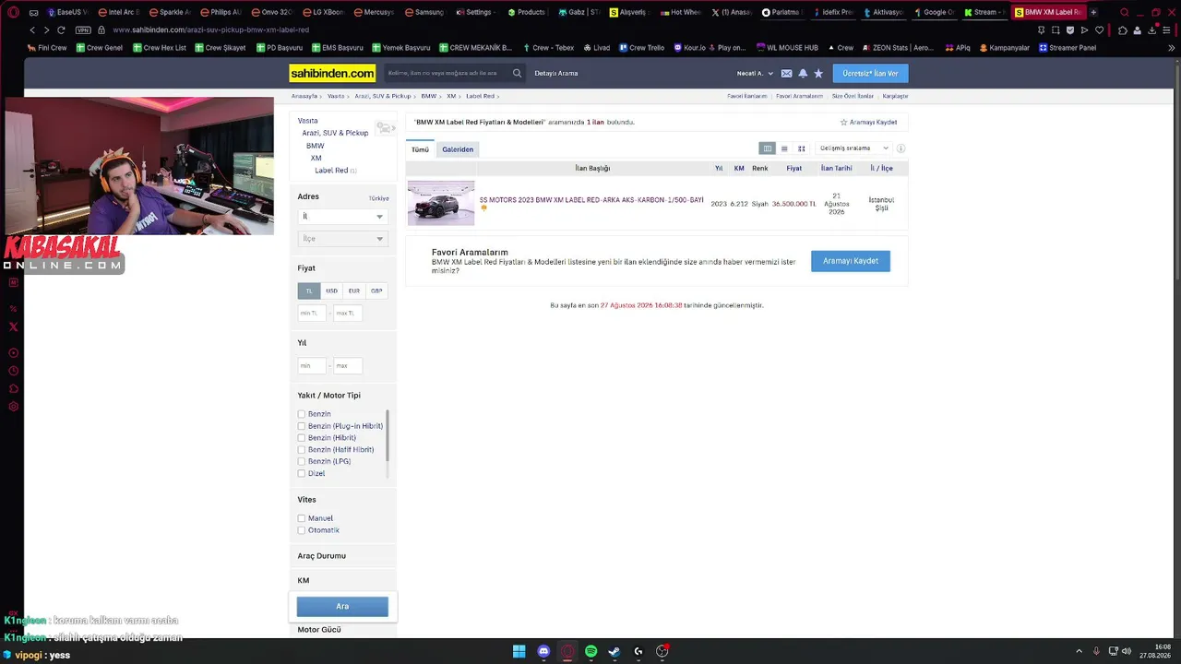Add page to bookmarks heart icon
The height and width of the screenshot is (664, 1181).
coord(1100,30)
